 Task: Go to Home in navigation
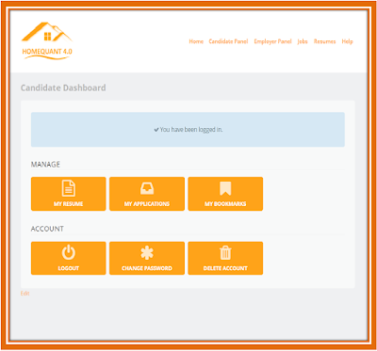coord(196,41)
